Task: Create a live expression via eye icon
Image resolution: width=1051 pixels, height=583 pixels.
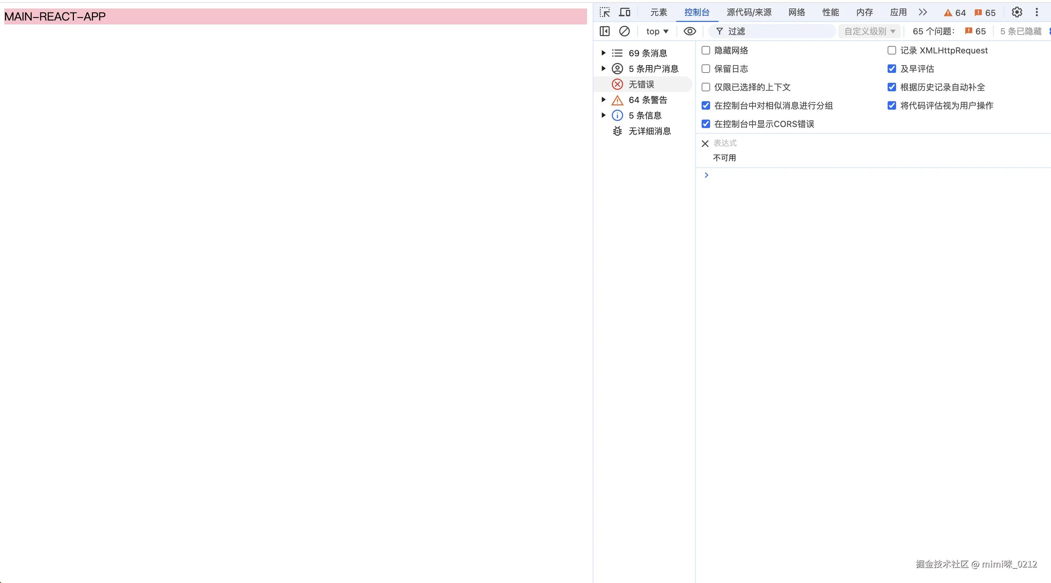Action: [x=690, y=31]
